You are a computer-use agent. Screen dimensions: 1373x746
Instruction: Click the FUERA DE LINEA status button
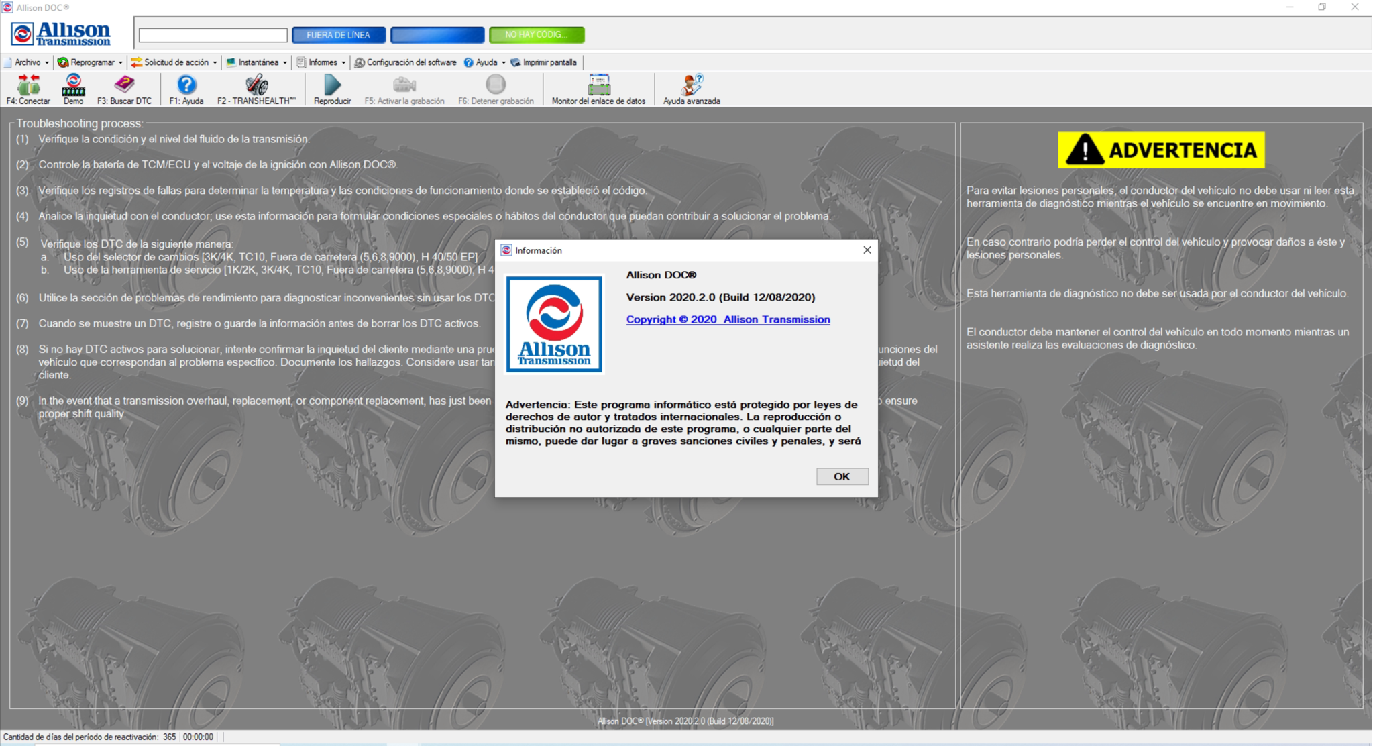[339, 35]
